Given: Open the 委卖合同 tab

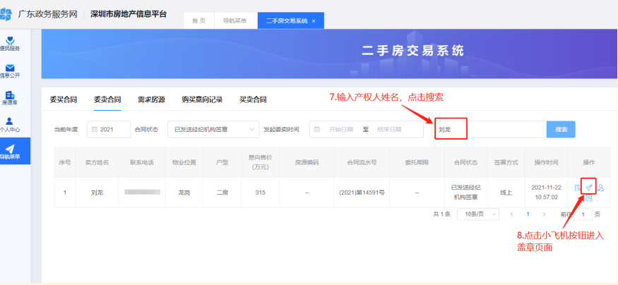Looking at the screenshot, I should click(107, 99).
